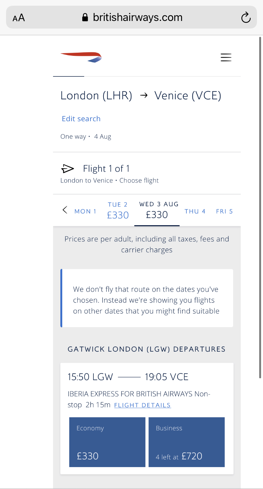Switch to the FRI 5 date tab
This screenshot has height=489, width=263.
pyautogui.click(x=224, y=211)
